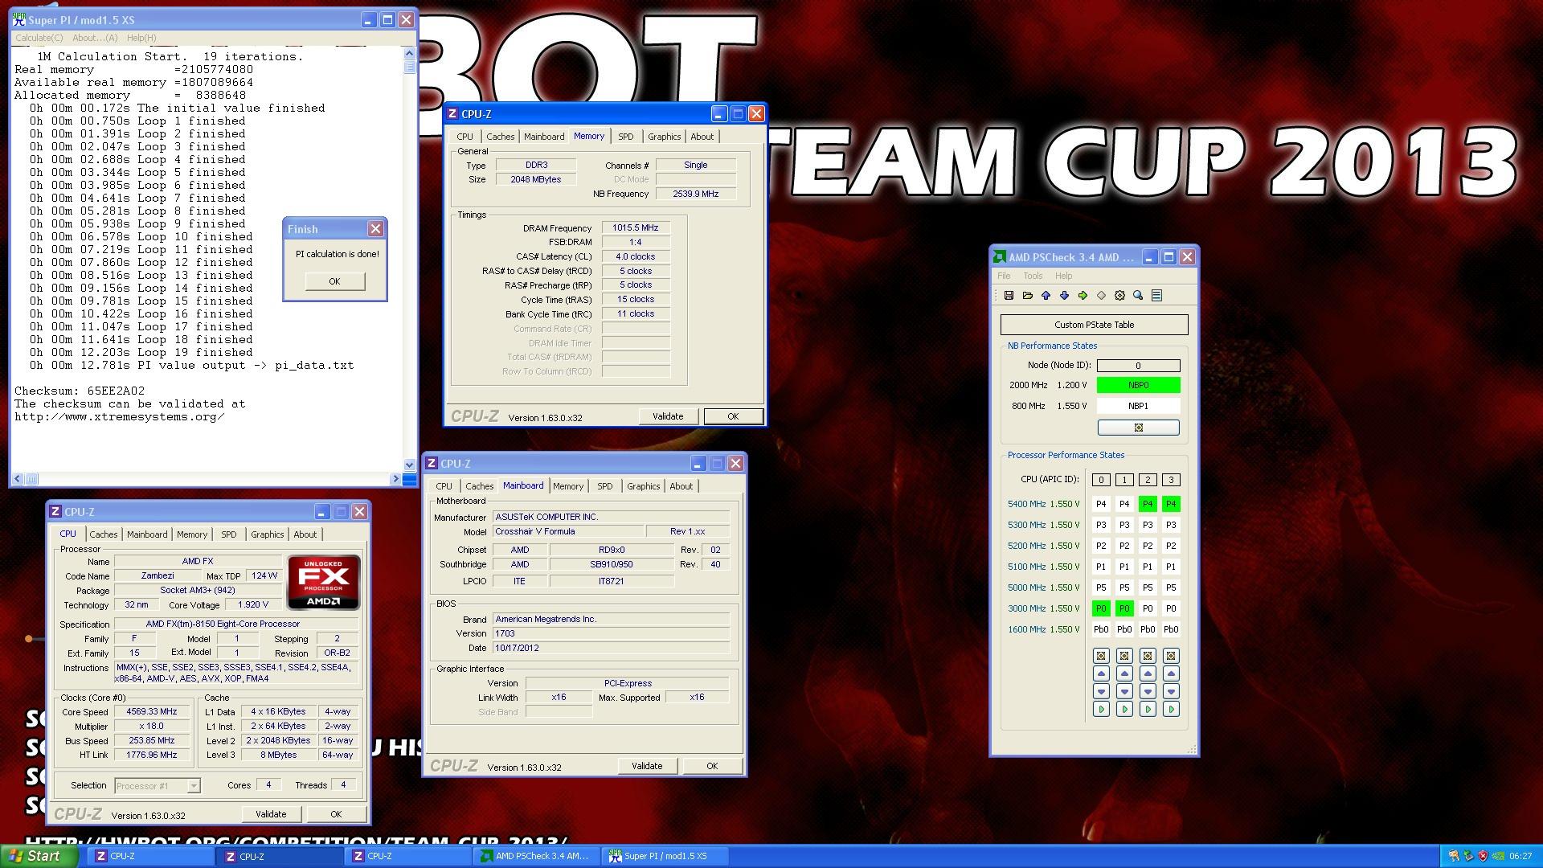Click the AMD FX processor logo in CPU-Z
The height and width of the screenshot is (868, 1543).
(x=324, y=582)
